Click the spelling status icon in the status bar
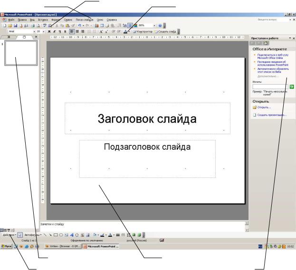This screenshot has width=296, height=270. click(162, 241)
